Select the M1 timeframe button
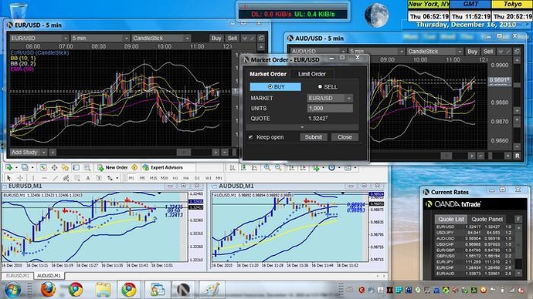The height and width of the screenshot is (299, 533). click(x=131, y=178)
